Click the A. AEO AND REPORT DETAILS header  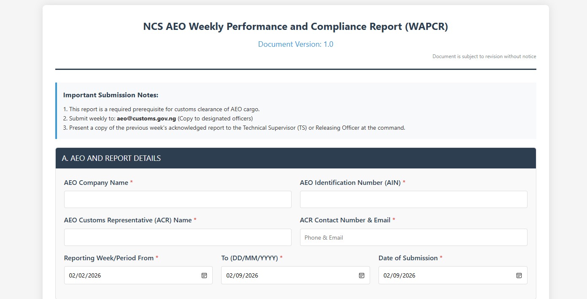[111, 158]
